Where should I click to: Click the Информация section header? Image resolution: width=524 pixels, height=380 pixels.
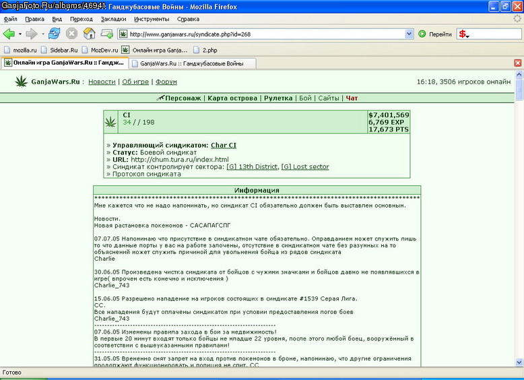(257, 190)
